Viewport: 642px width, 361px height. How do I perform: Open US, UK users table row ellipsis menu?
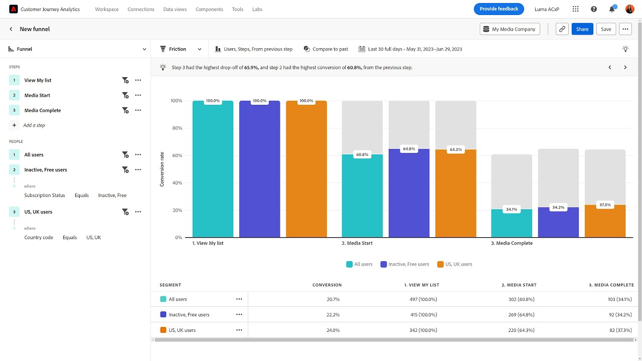point(239,330)
